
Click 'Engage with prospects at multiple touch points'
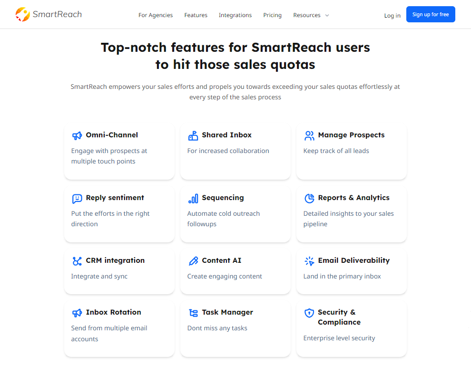(x=109, y=156)
